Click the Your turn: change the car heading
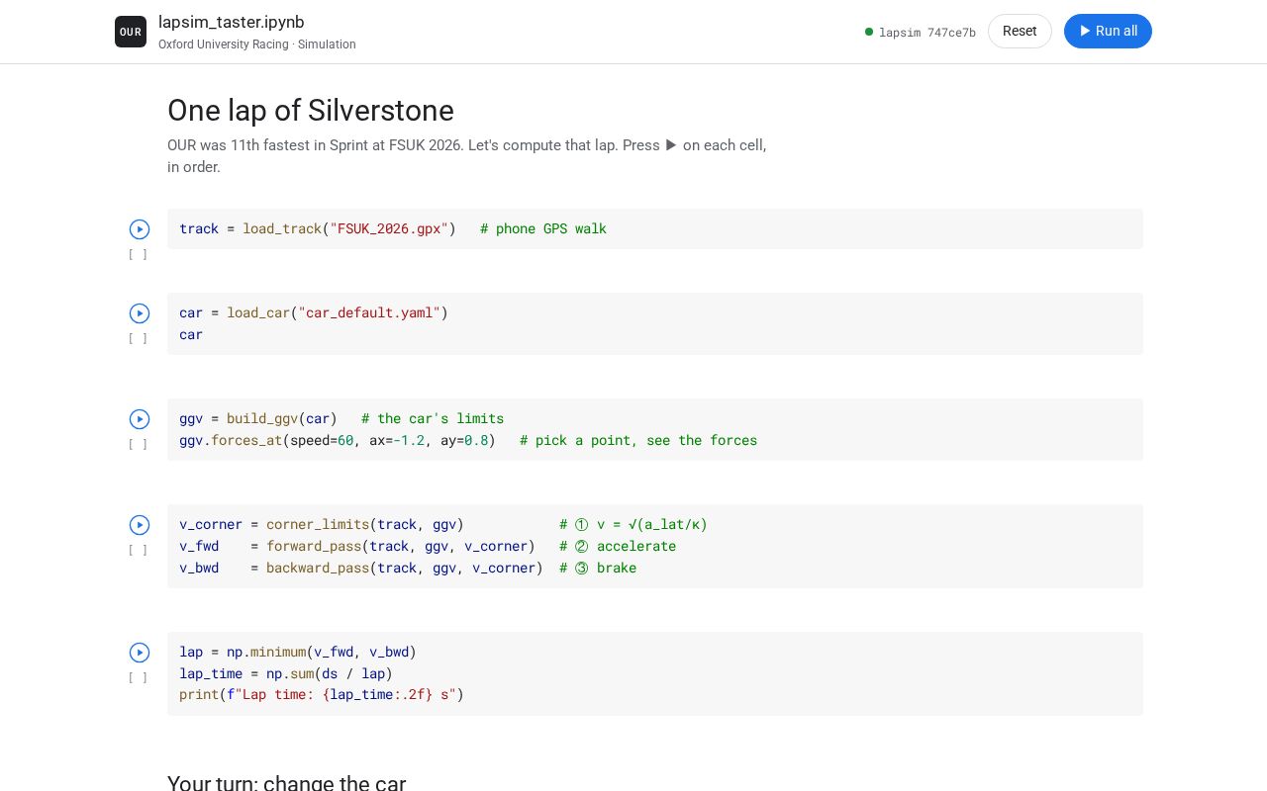The width and height of the screenshot is (1267, 791). coord(287,783)
